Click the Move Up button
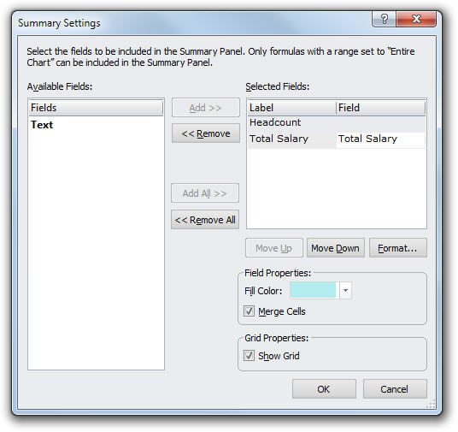 coord(274,248)
